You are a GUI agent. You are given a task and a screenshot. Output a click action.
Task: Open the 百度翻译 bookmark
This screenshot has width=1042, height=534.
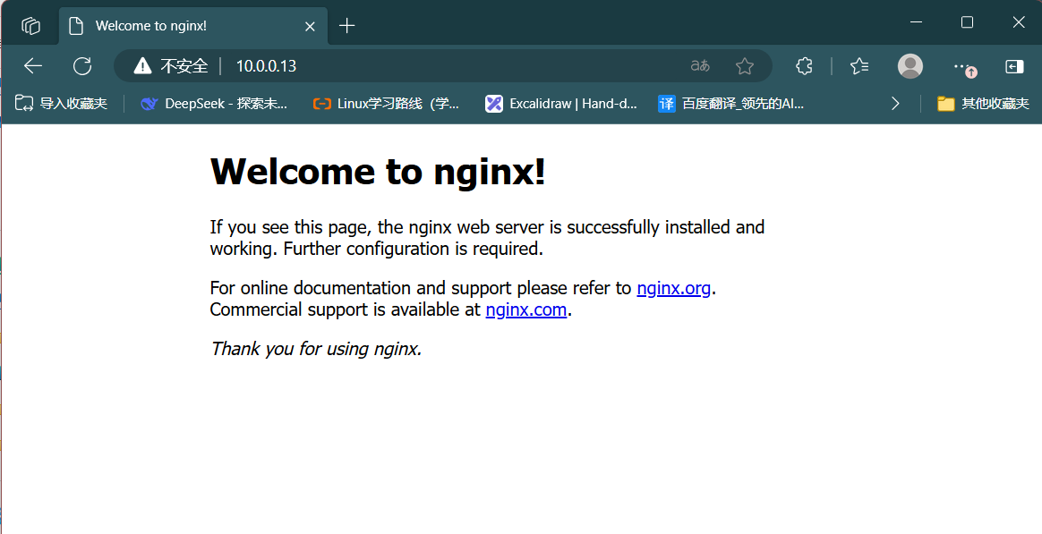[x=731, y=103]
